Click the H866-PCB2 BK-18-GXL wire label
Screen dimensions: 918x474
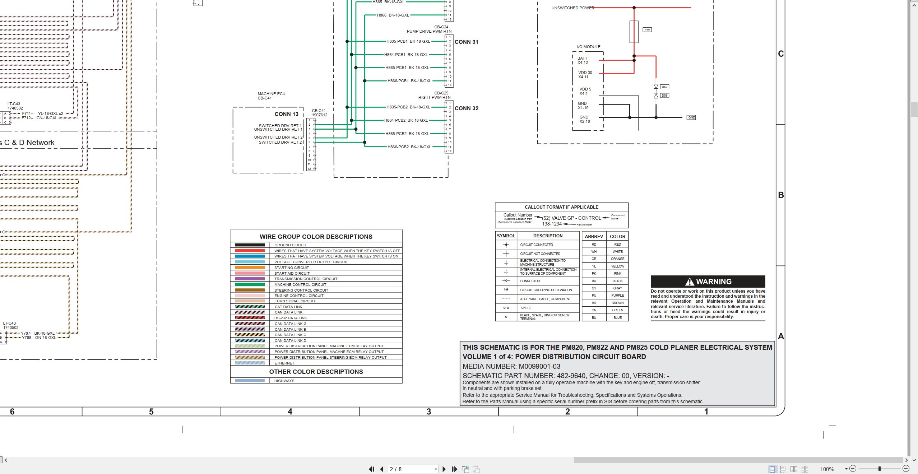[409, 147]
